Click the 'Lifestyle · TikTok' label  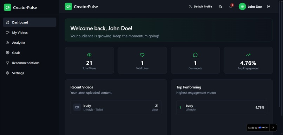[93, 110]
